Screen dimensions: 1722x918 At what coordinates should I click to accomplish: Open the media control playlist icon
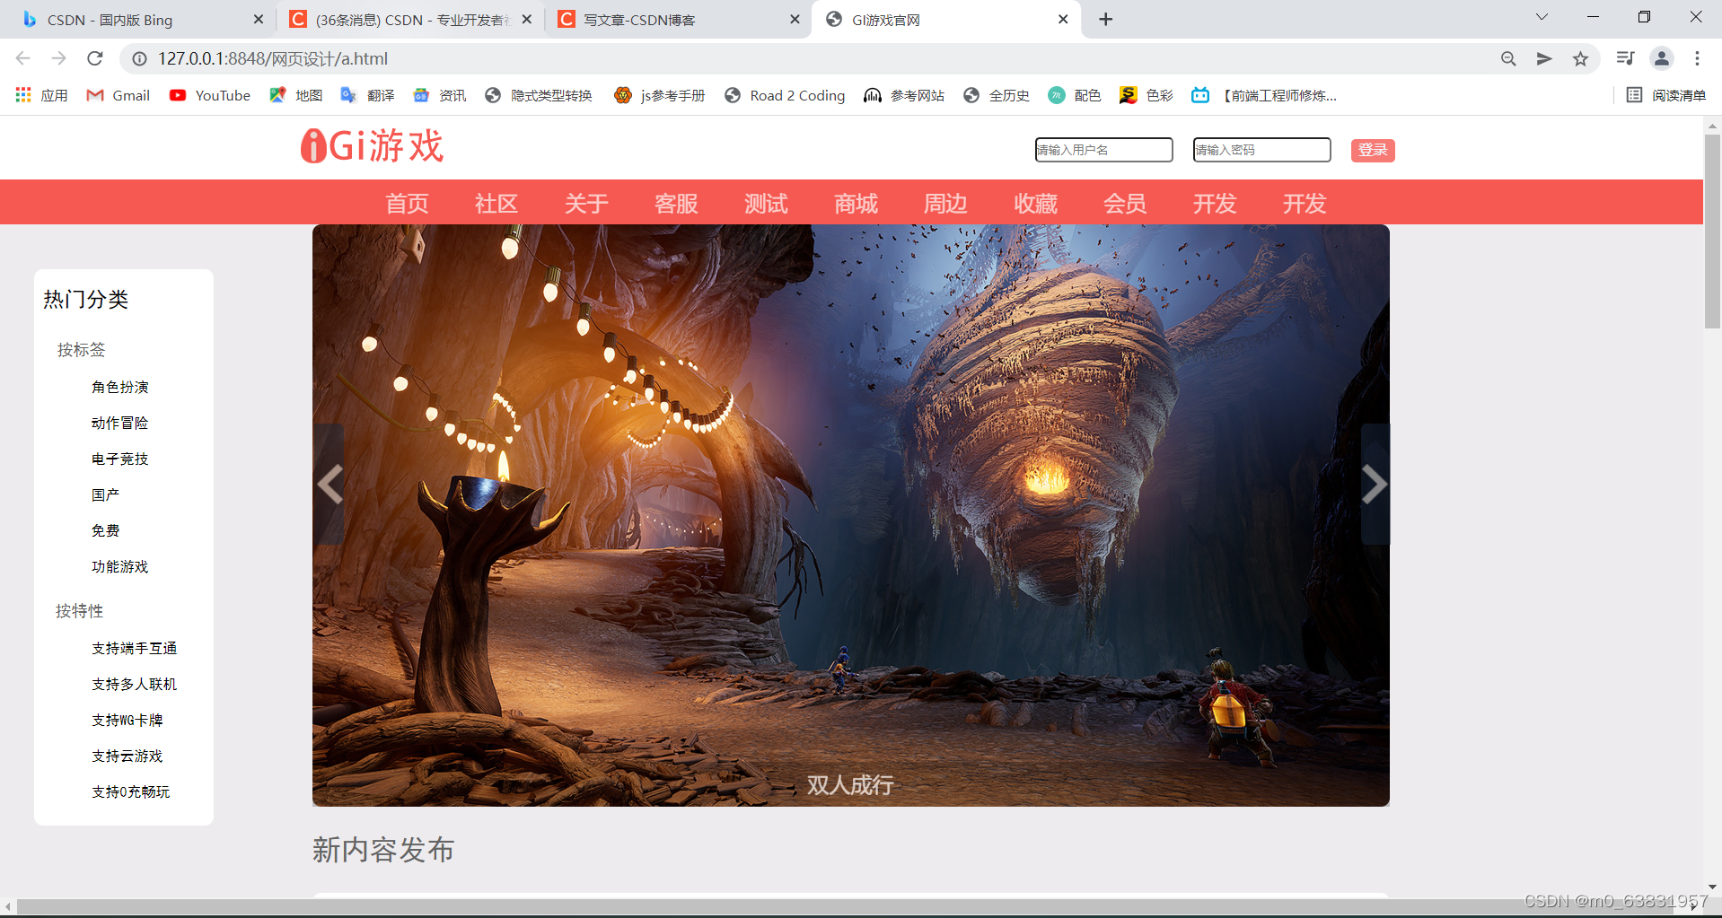[1625, 58]
